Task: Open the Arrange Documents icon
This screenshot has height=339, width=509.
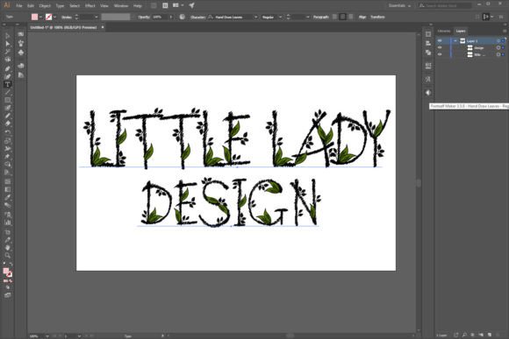Action: pyautogui.click(x=177, y=5)
